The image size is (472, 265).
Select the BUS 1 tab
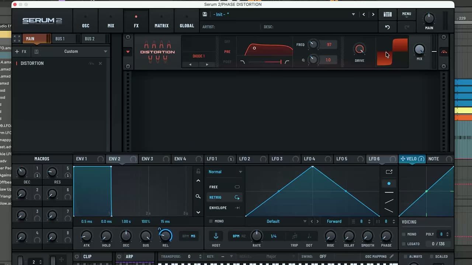coord(66,39)
